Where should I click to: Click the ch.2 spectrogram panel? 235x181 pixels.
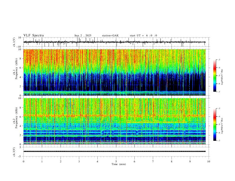pyautogui.click(x=114, y=121)
